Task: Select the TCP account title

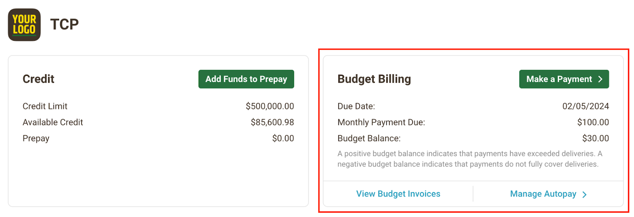Action: [65, 25]
